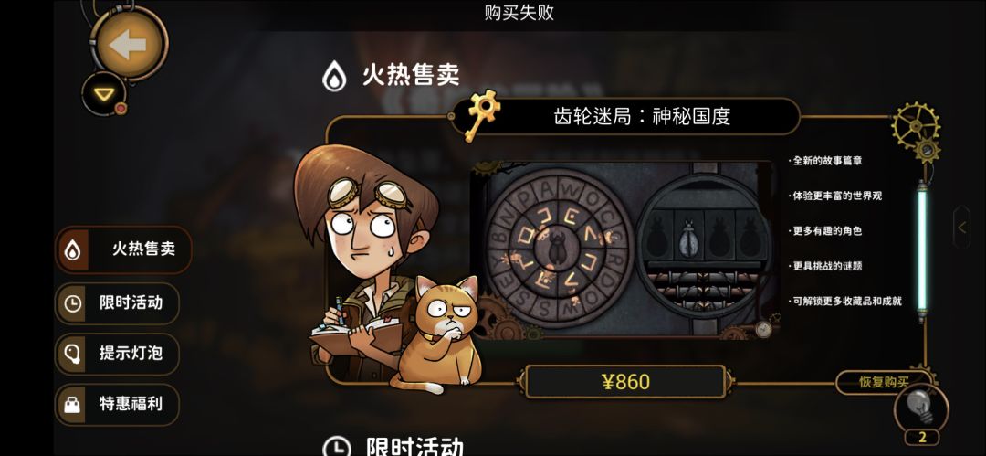Click the lightbulb icon in 提示灯泡 tab
This screenshot has width=986, height=456.
tap(72, 354)
